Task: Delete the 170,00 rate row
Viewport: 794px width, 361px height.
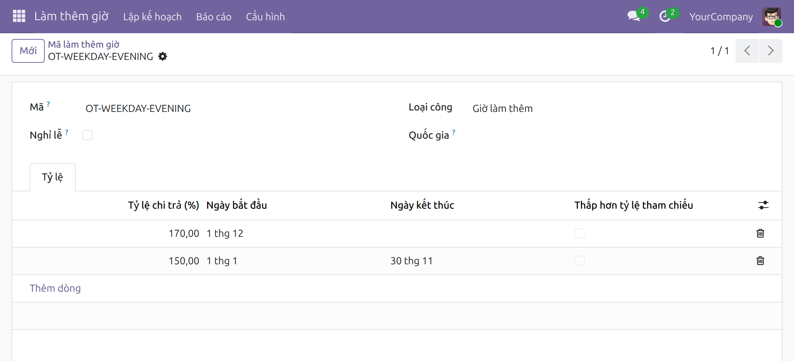Action: [x=760, y=233]
